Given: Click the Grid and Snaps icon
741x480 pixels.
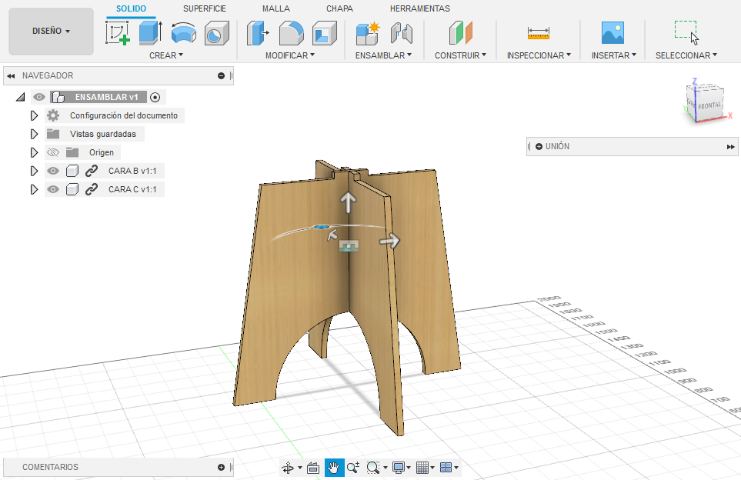Looking at the screenshot, I should (422, 468).
